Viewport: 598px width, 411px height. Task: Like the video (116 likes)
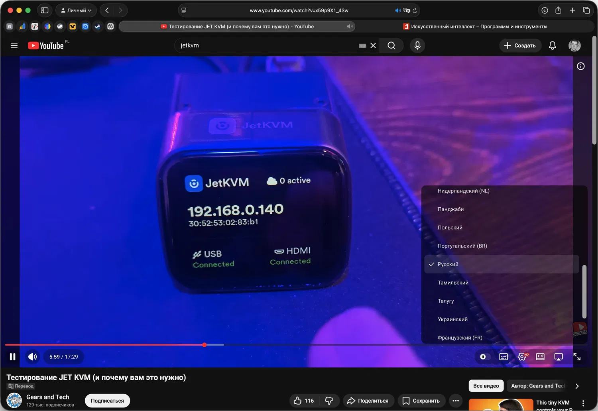(x=304, y=401)
